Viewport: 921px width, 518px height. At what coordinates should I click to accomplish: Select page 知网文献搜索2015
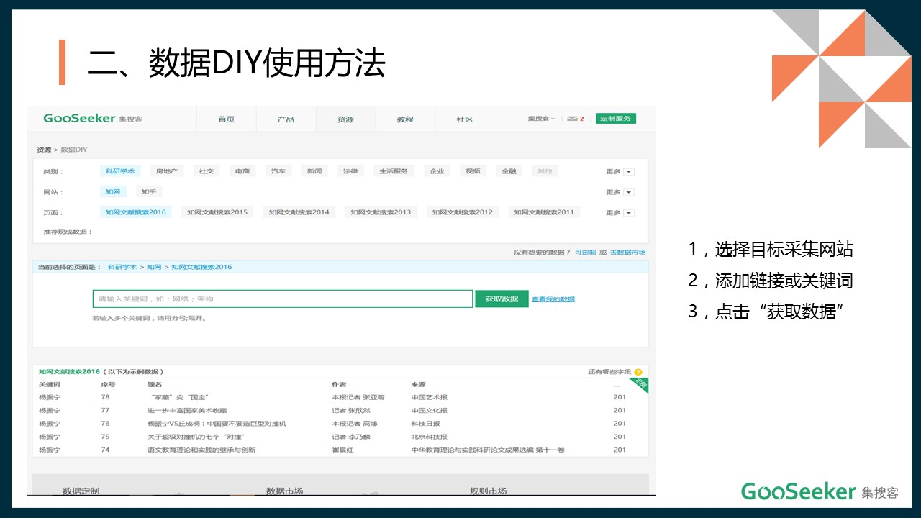click(x=217, y=212)
